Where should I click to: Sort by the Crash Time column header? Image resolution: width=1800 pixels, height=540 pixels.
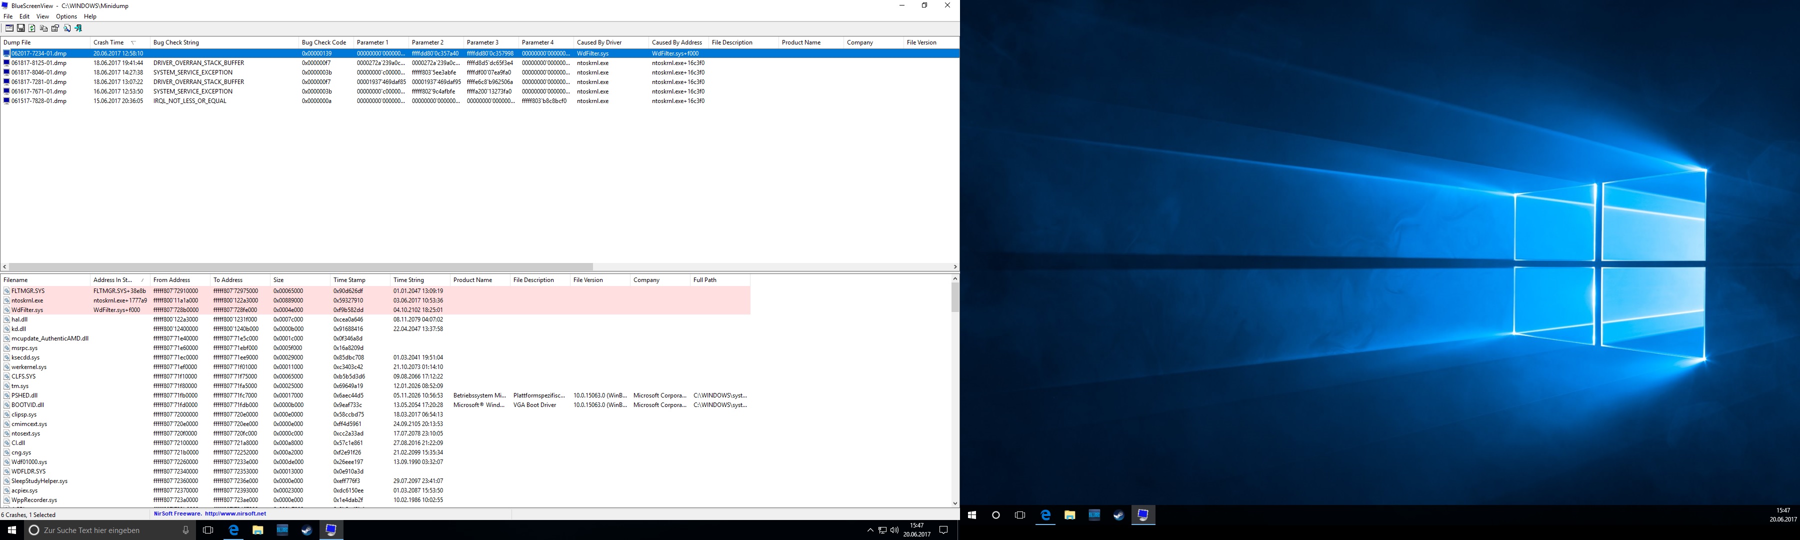click(109, 42)
